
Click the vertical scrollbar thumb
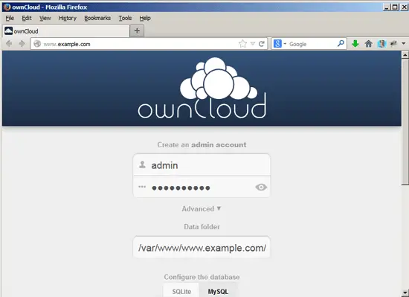405,122
